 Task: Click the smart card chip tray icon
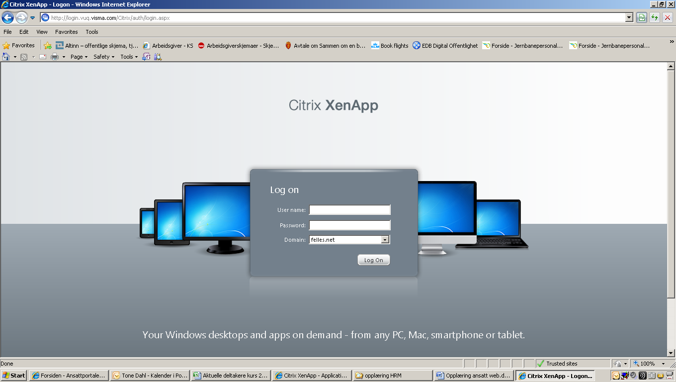click(651, 376)
